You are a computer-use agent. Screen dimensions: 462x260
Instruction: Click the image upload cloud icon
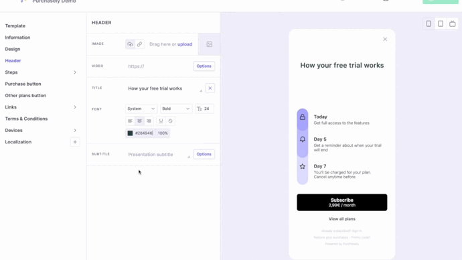pos(130,44)
